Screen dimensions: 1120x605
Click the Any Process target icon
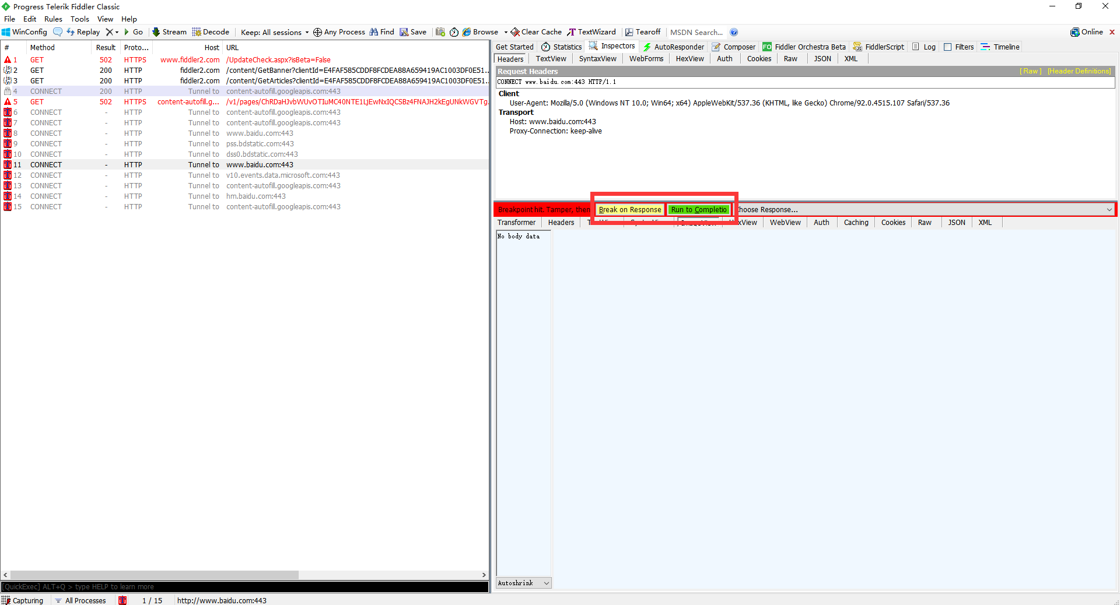[x=317, y=32]
